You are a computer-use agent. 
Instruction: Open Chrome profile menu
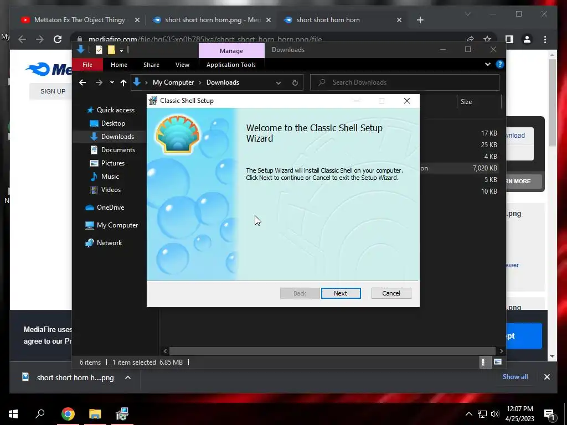(x=527, y=39)
